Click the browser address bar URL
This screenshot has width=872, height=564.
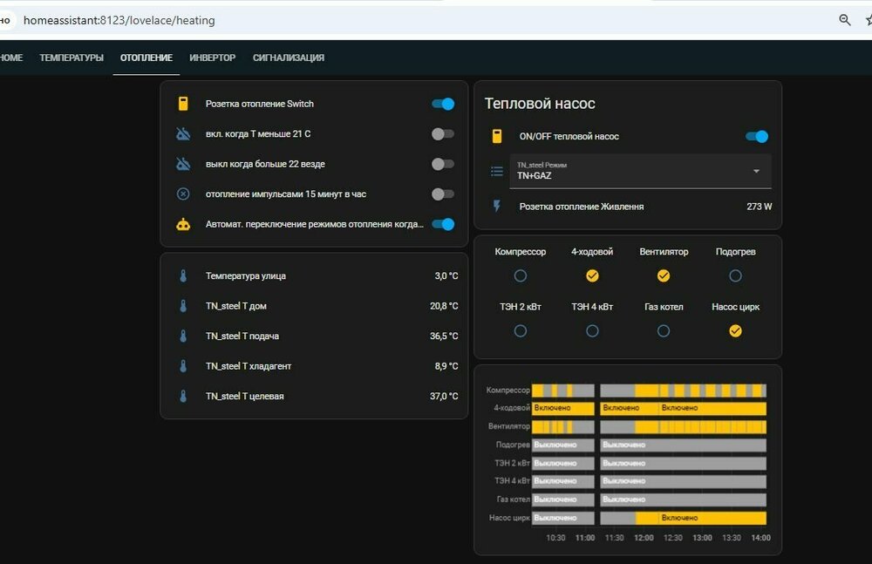tap(119, 20)
